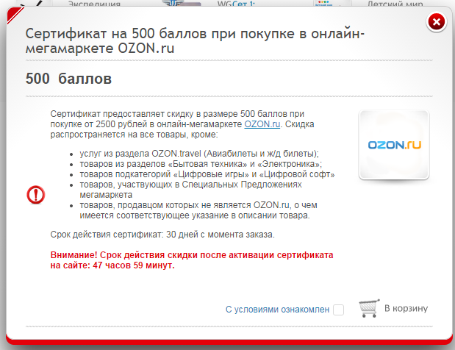Open the OZON.ru hyperlink in the description
The width and height of the screenshot is (455, 350).
pyautogui.click(x=262, y=125)
